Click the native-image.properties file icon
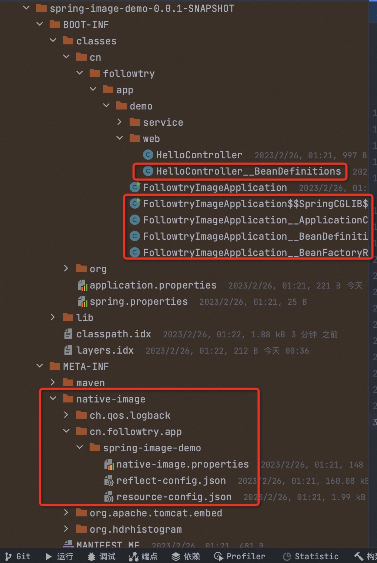The image size is (377, 563). 109,464
